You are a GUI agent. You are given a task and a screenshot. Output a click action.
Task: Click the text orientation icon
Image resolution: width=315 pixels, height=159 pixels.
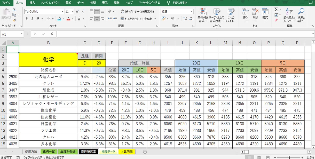[x=110, y=11]
